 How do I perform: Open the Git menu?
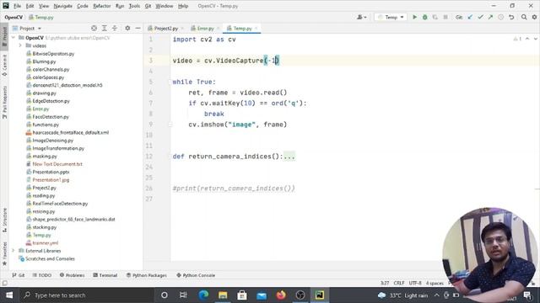pyautogui.click(x=148, y=6)
